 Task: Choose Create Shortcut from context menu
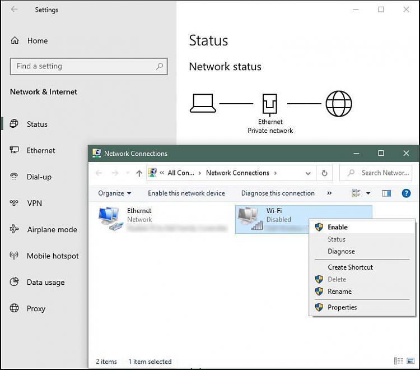click(x=362, y=267)
